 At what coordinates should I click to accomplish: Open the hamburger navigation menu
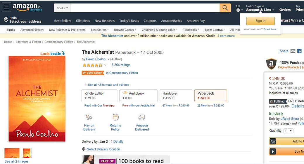coord(6,7)
